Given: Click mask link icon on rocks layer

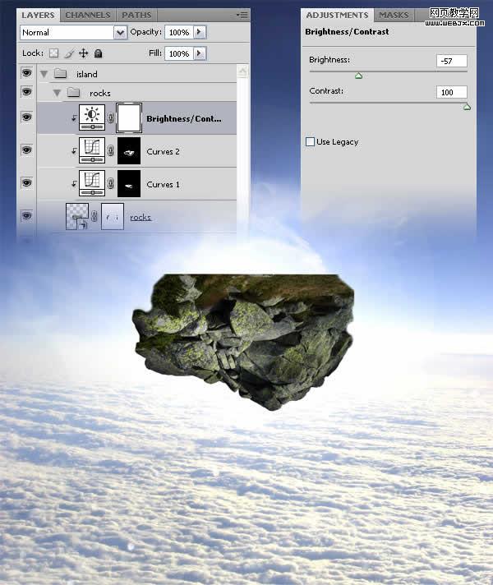Looking at the screenshot, I should (94, 216).
